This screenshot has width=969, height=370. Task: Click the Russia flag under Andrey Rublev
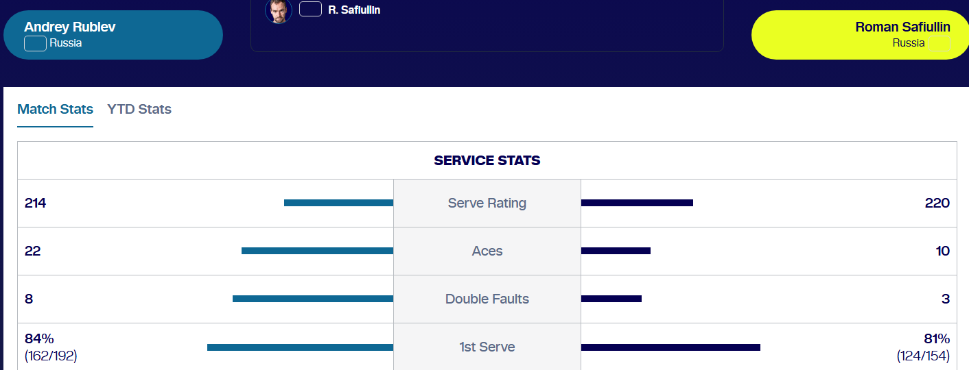point(35,43)
